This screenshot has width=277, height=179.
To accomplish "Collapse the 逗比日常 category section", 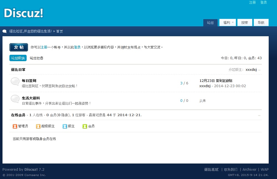I will (259, 70).
